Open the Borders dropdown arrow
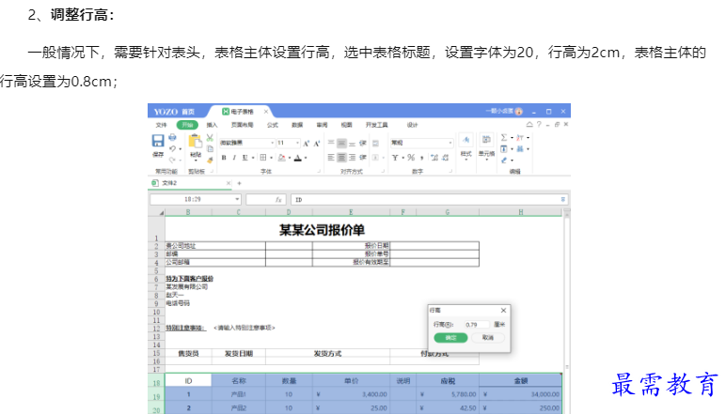The image size is (726, 414). [272, 158]
